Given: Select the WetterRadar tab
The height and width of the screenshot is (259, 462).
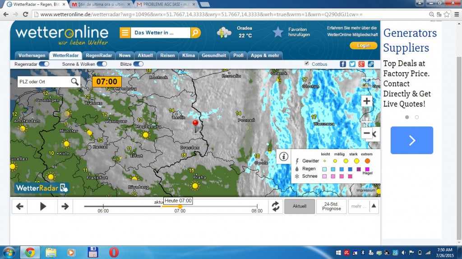Looking at the screenshot, I should (x=65, y=55).
